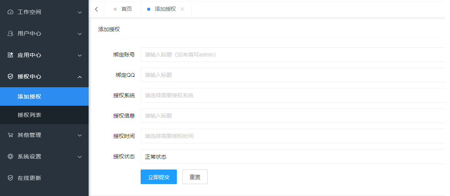Collapse the 授权中心 menu chevron
The width and height of the screenshot is (450, 196).
(80, 77)
